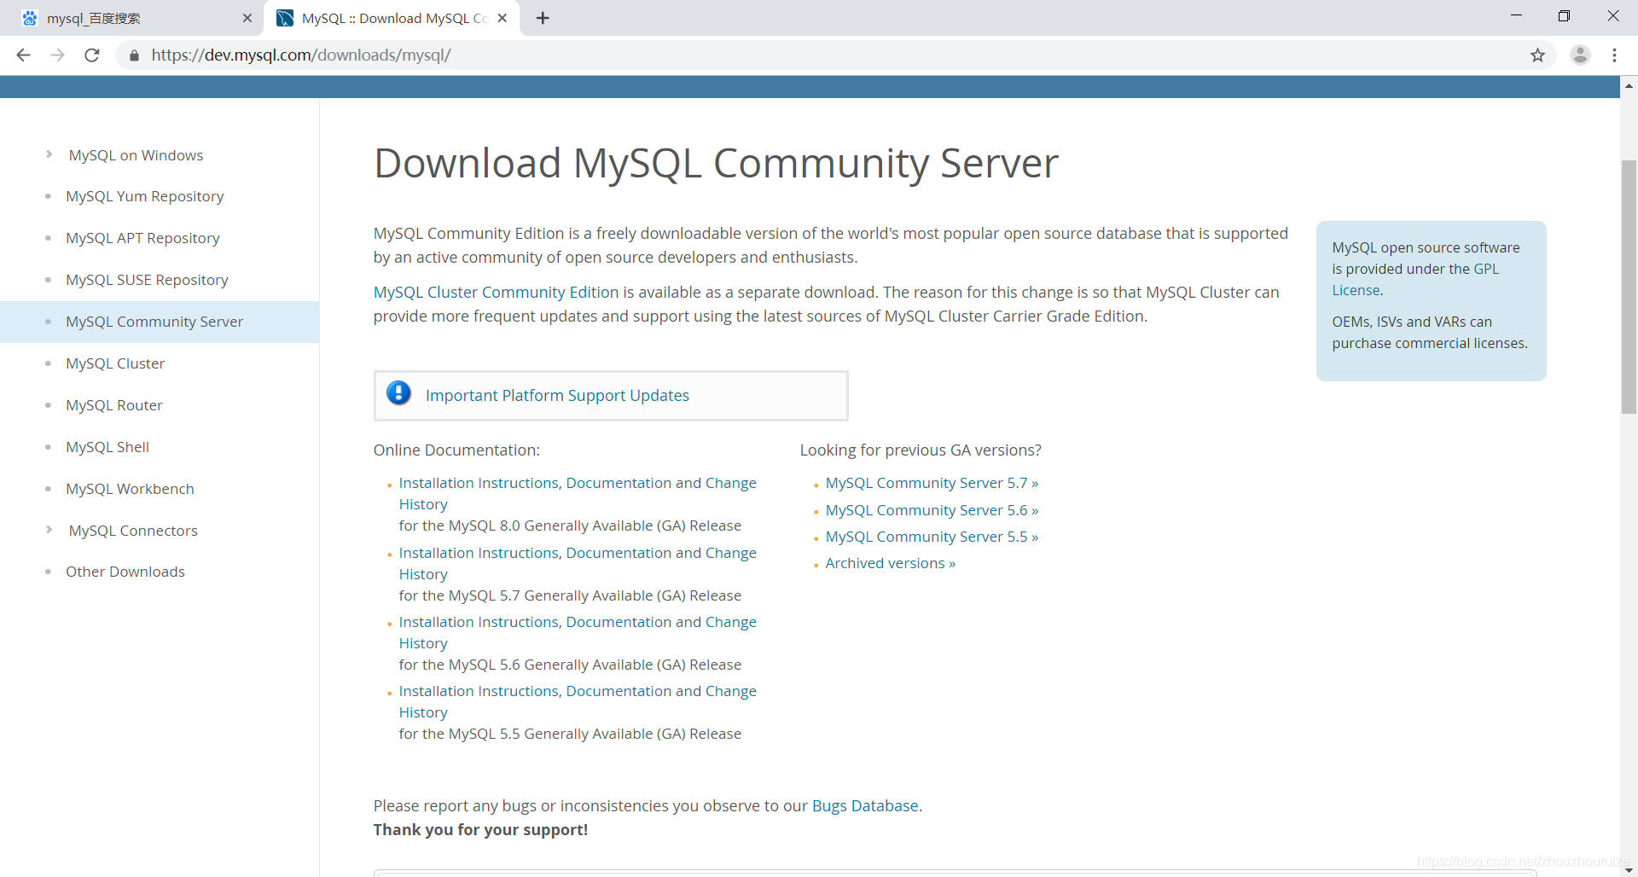The width and height of the screenshot is (1638, 877).
Task: Go to MySQL Community Server 5.7 link
Action: coord(932,483)
